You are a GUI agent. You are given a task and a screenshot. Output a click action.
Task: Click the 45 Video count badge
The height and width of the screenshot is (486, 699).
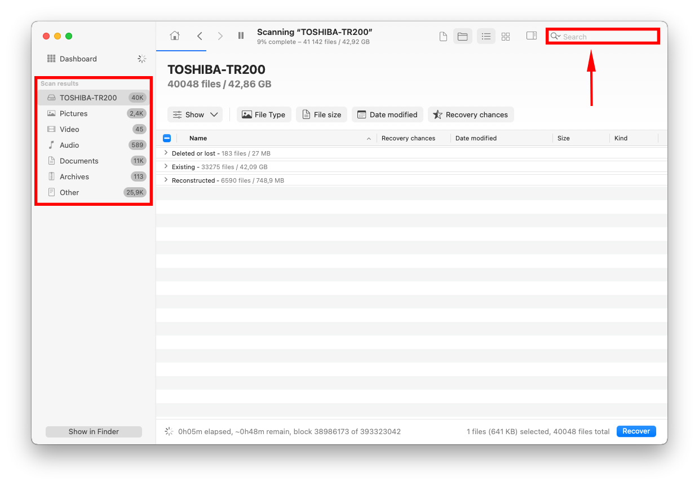click(139, 129)
